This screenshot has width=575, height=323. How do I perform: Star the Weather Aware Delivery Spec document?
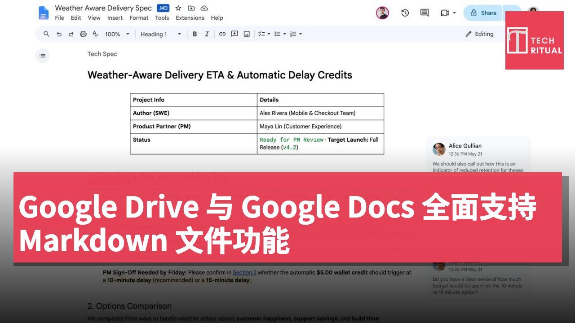tap(178, 8)
